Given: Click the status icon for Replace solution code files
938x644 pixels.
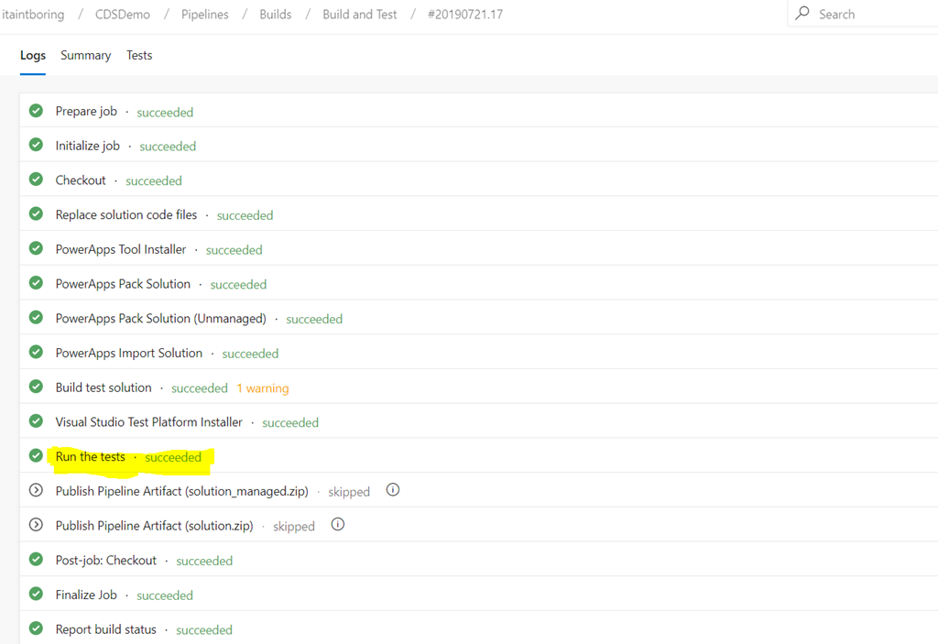Looking at the screenshot, I should coord(36,213).
